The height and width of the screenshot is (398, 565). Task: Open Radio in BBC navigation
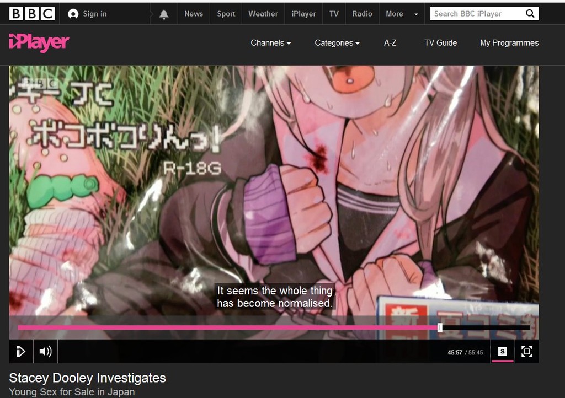click(x=362, y=14)
